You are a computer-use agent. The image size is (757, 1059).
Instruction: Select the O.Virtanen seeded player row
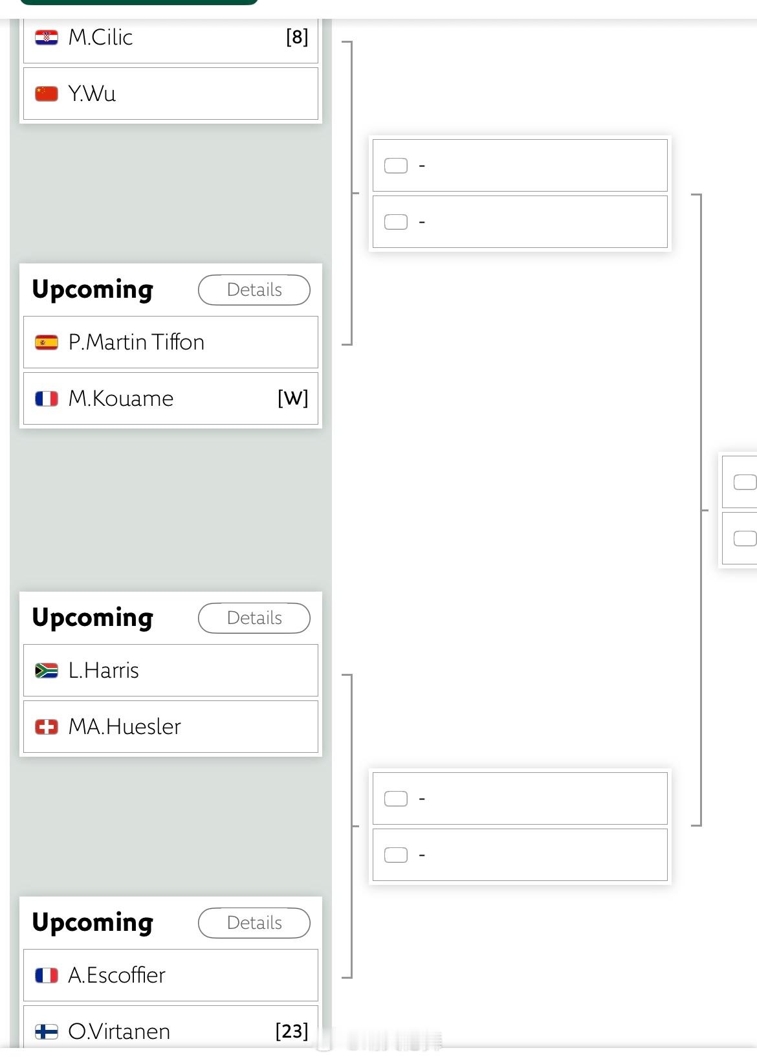pyautogui.click(x=171, y=1027)
